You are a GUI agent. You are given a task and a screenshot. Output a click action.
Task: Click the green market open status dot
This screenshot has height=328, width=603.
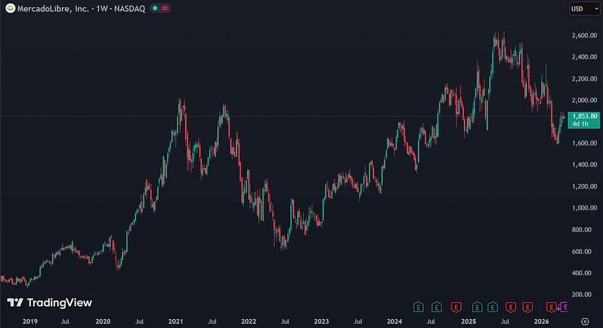(x=155, y=8)
